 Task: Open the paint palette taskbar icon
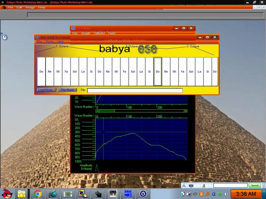pyautogui.click(x=83, y=194)
